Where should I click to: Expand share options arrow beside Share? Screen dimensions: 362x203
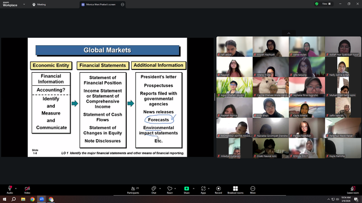pyautogui.click(x=193, y=189)
